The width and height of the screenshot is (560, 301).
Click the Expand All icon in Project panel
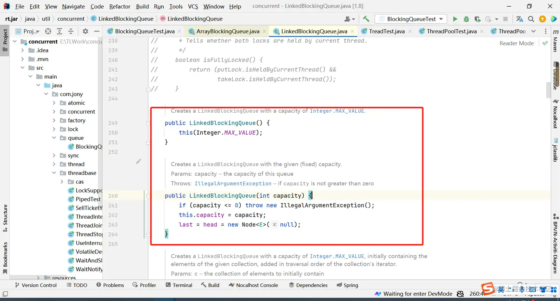[x=59, y=31]
